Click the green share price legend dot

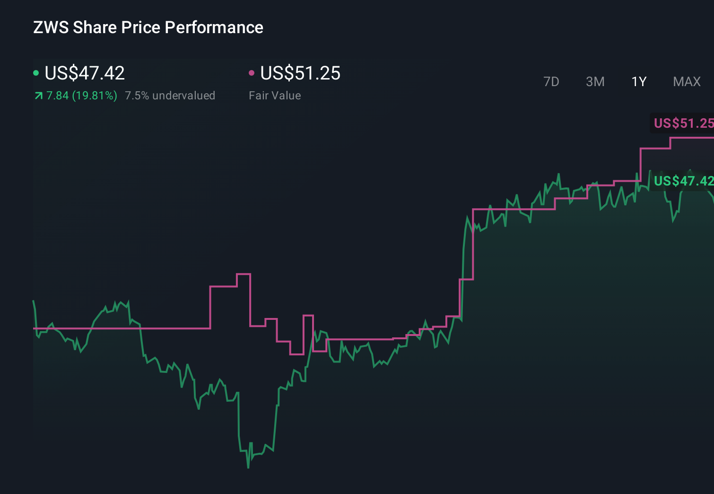(x=36, y=72)
